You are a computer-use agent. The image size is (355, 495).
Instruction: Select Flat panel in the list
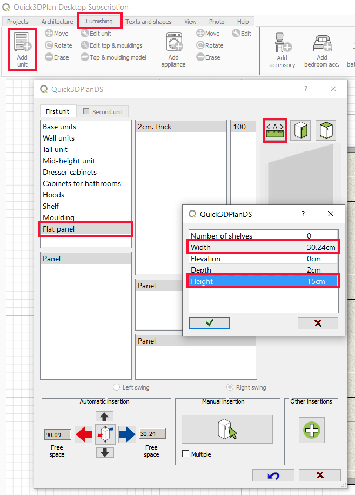point(86,229)
